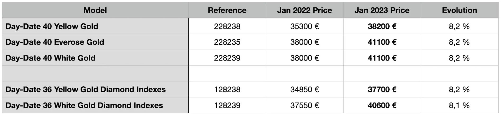Click reference number 128239

(227, 105)
